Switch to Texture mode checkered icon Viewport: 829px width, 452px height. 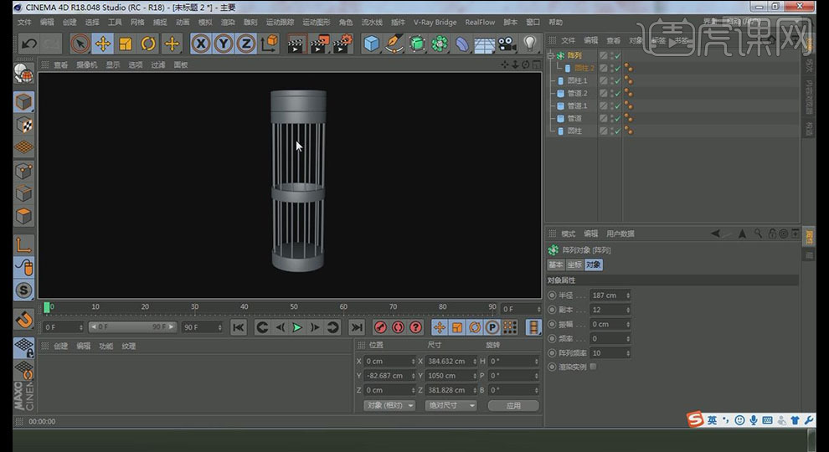pyautogui.click(x=23, y=125)
